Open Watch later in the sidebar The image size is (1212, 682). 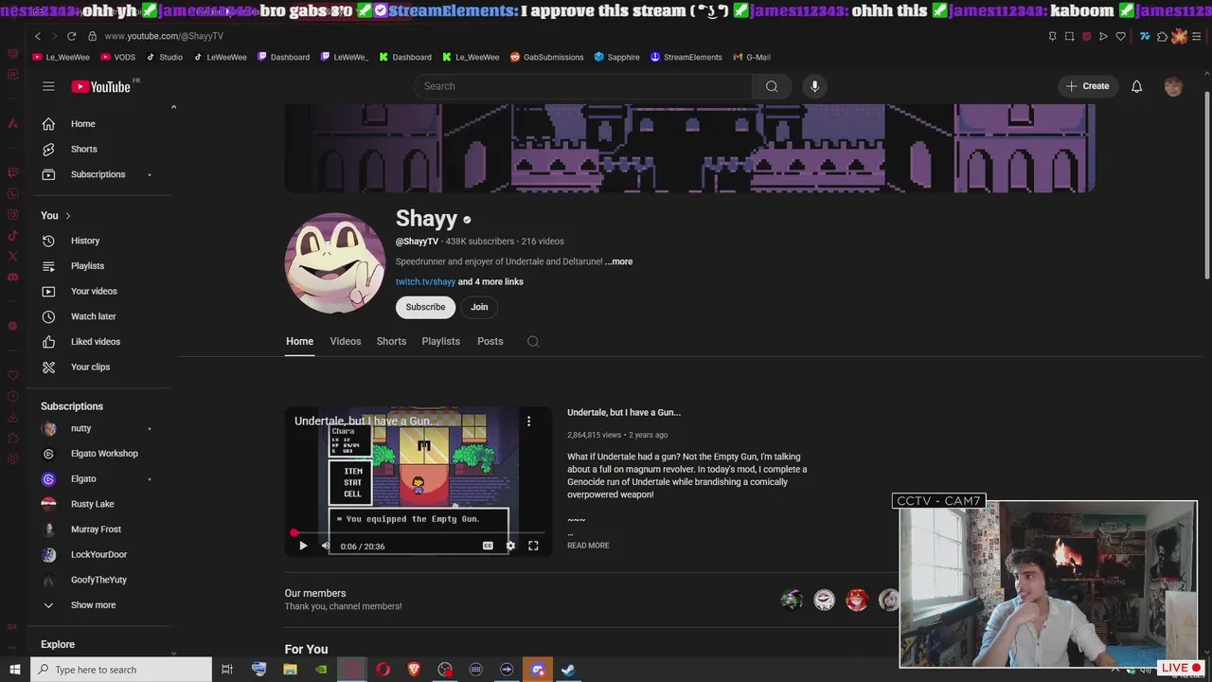pos(93,316)
